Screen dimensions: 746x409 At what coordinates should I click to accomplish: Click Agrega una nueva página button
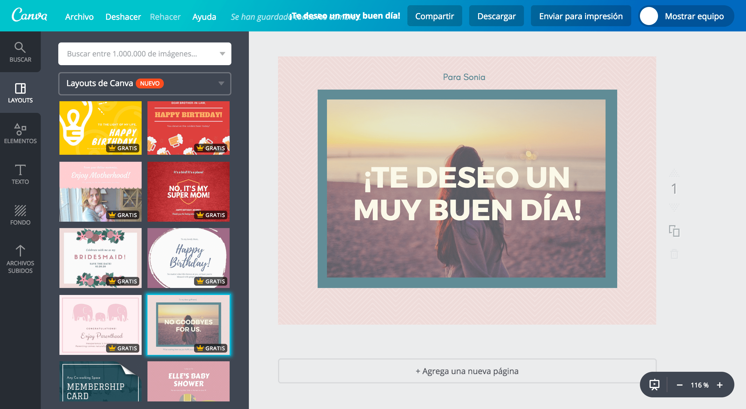pyautogui.click(x=467, y=371)
